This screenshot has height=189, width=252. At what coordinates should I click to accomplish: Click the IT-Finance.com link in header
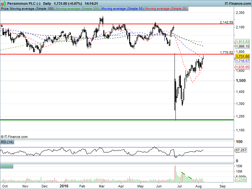(238, 3)
